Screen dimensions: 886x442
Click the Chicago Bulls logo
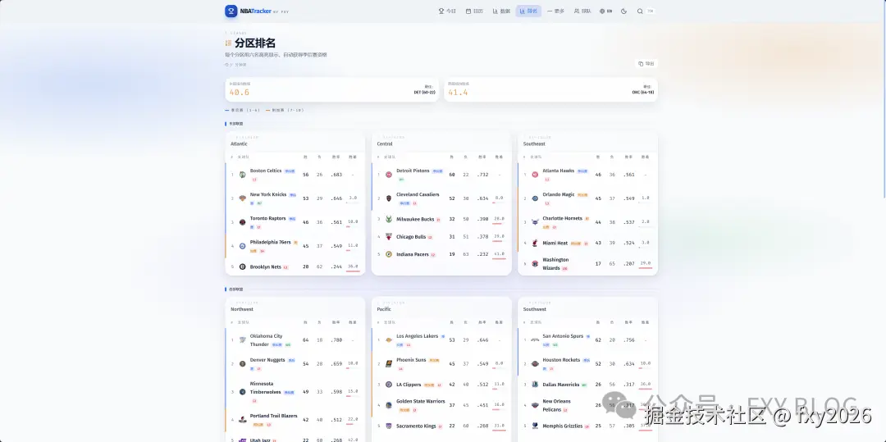389,236
